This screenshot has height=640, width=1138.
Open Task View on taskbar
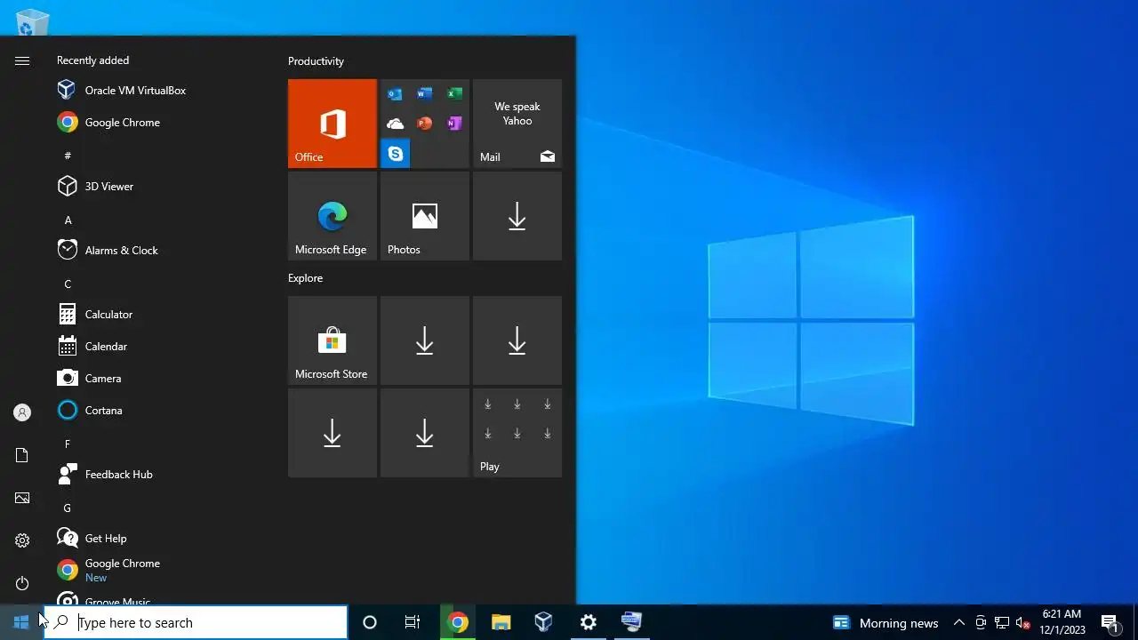pos(413,622)
